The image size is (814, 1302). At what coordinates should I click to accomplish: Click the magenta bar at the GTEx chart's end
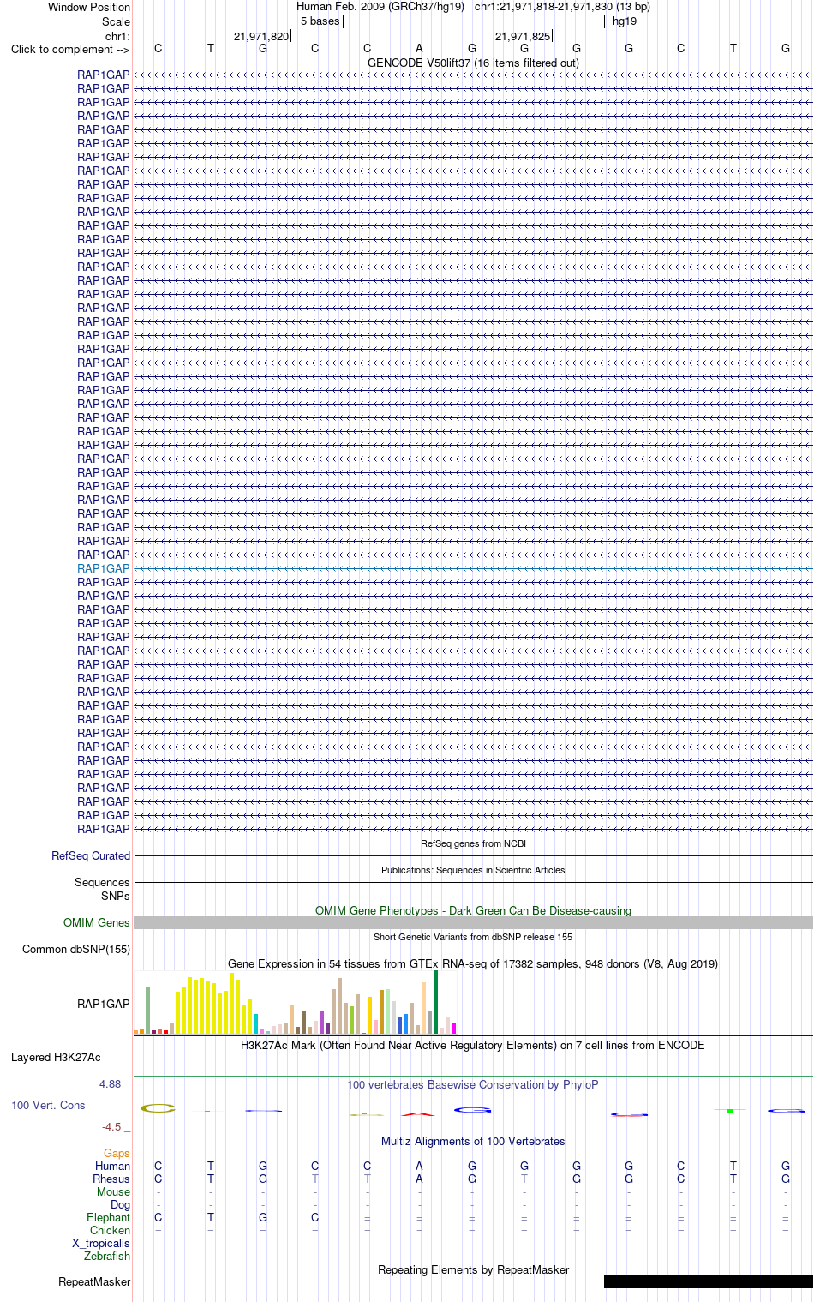(x=454, y=1028)
